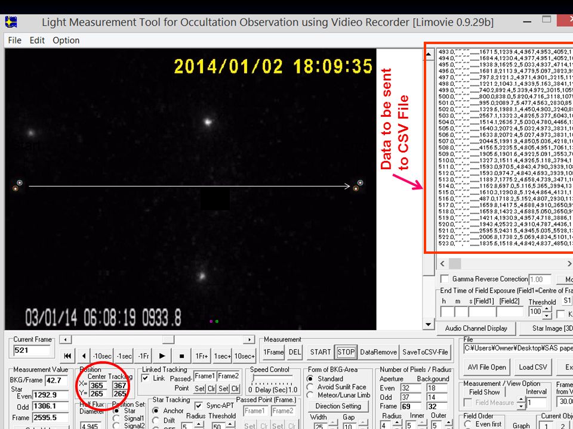Image resolution: width=573 pixels, height=429 pixels.
Task: Click the DEL measurement button
Action: (294, 352)
